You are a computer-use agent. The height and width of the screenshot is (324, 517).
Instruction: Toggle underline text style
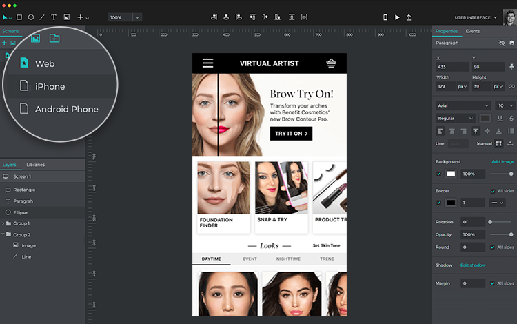pos(500,118)
